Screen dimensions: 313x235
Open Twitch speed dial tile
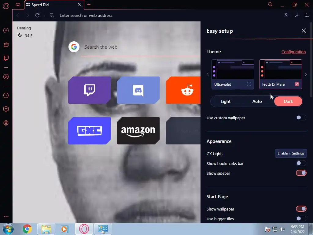90,90
